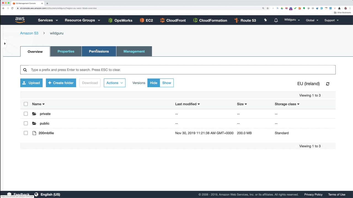Click the search magnifier icon

[x=25, y=70]
